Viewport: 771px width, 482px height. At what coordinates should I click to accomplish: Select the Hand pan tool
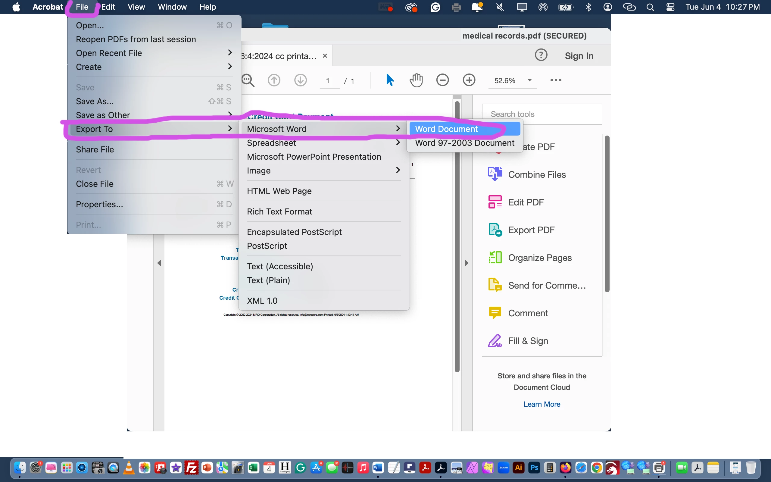click(416, 80)
